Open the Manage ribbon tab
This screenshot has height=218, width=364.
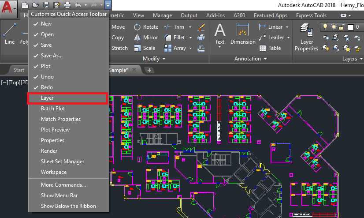pos(162,15)
